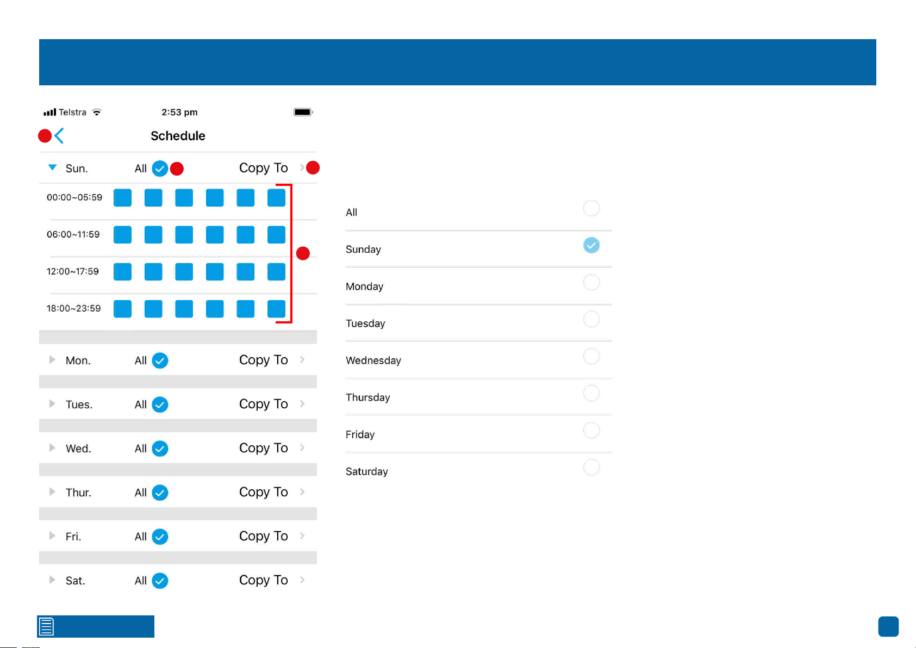
Task: Open Copy To for Sun.
Action: pos(264,168)
